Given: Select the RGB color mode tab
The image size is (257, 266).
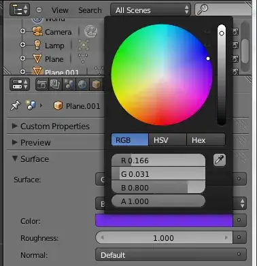Looking at the screenshot, I should tap(130, 139).
